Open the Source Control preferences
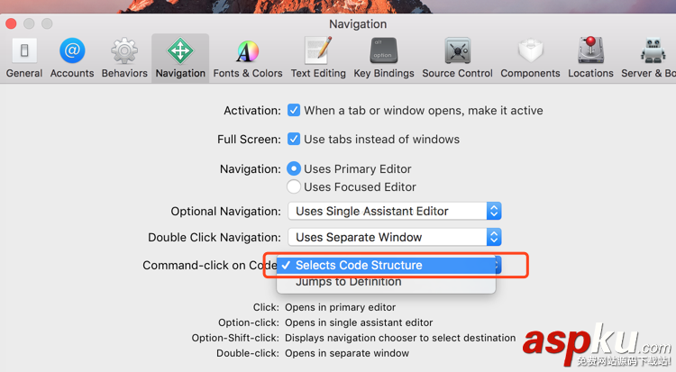 [457, 58]
